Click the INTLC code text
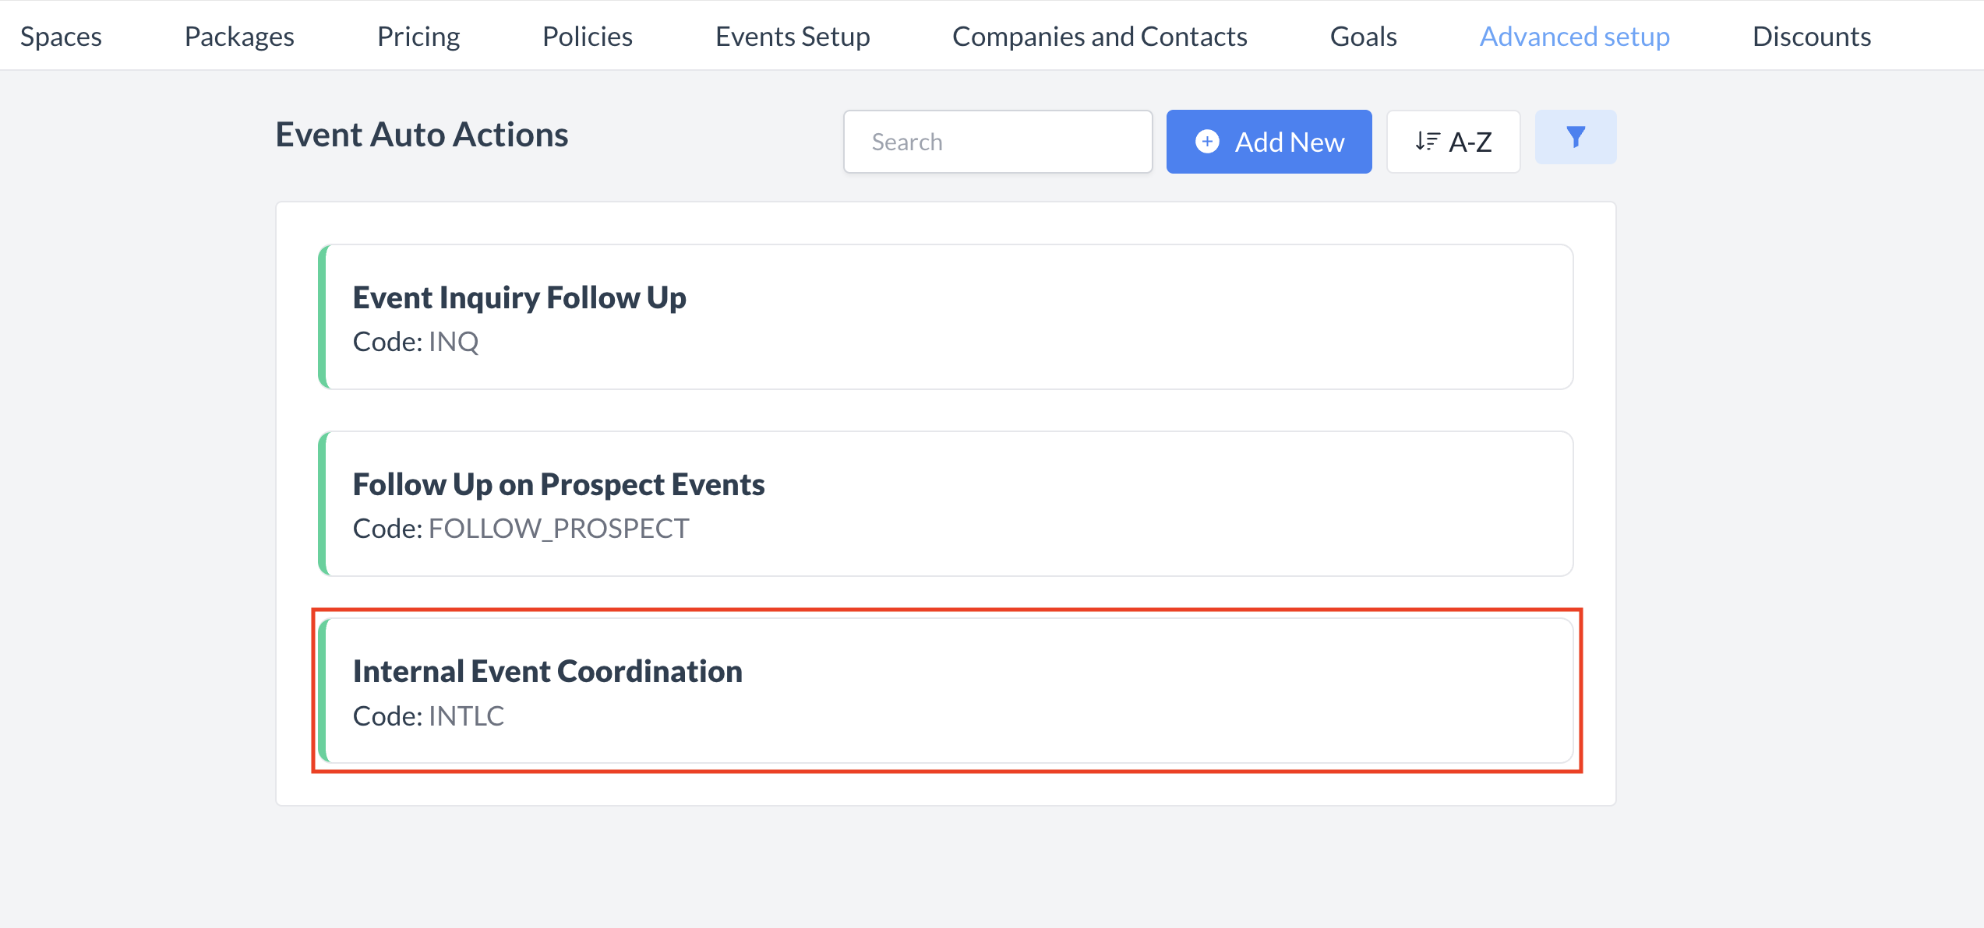The image size is (1984, 928). [x=466, y=715]
